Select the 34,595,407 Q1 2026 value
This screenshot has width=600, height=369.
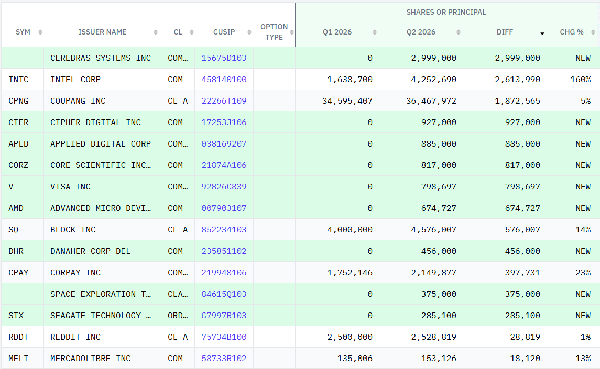[347, 101]
